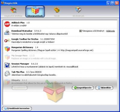Click the 'Lehetővé teszi a munkamenet' description

click(45, 67)
